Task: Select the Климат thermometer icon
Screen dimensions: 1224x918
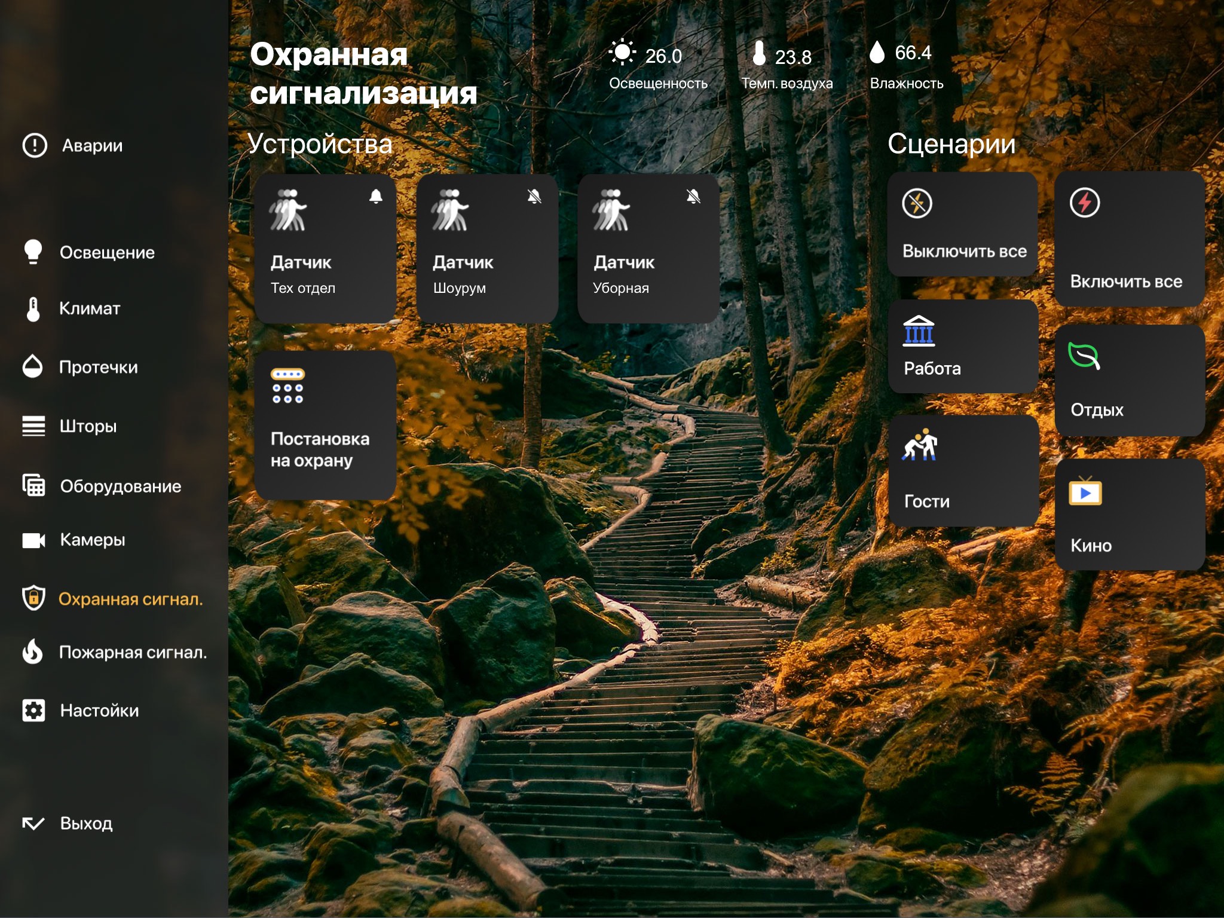Action: [33, 309]
